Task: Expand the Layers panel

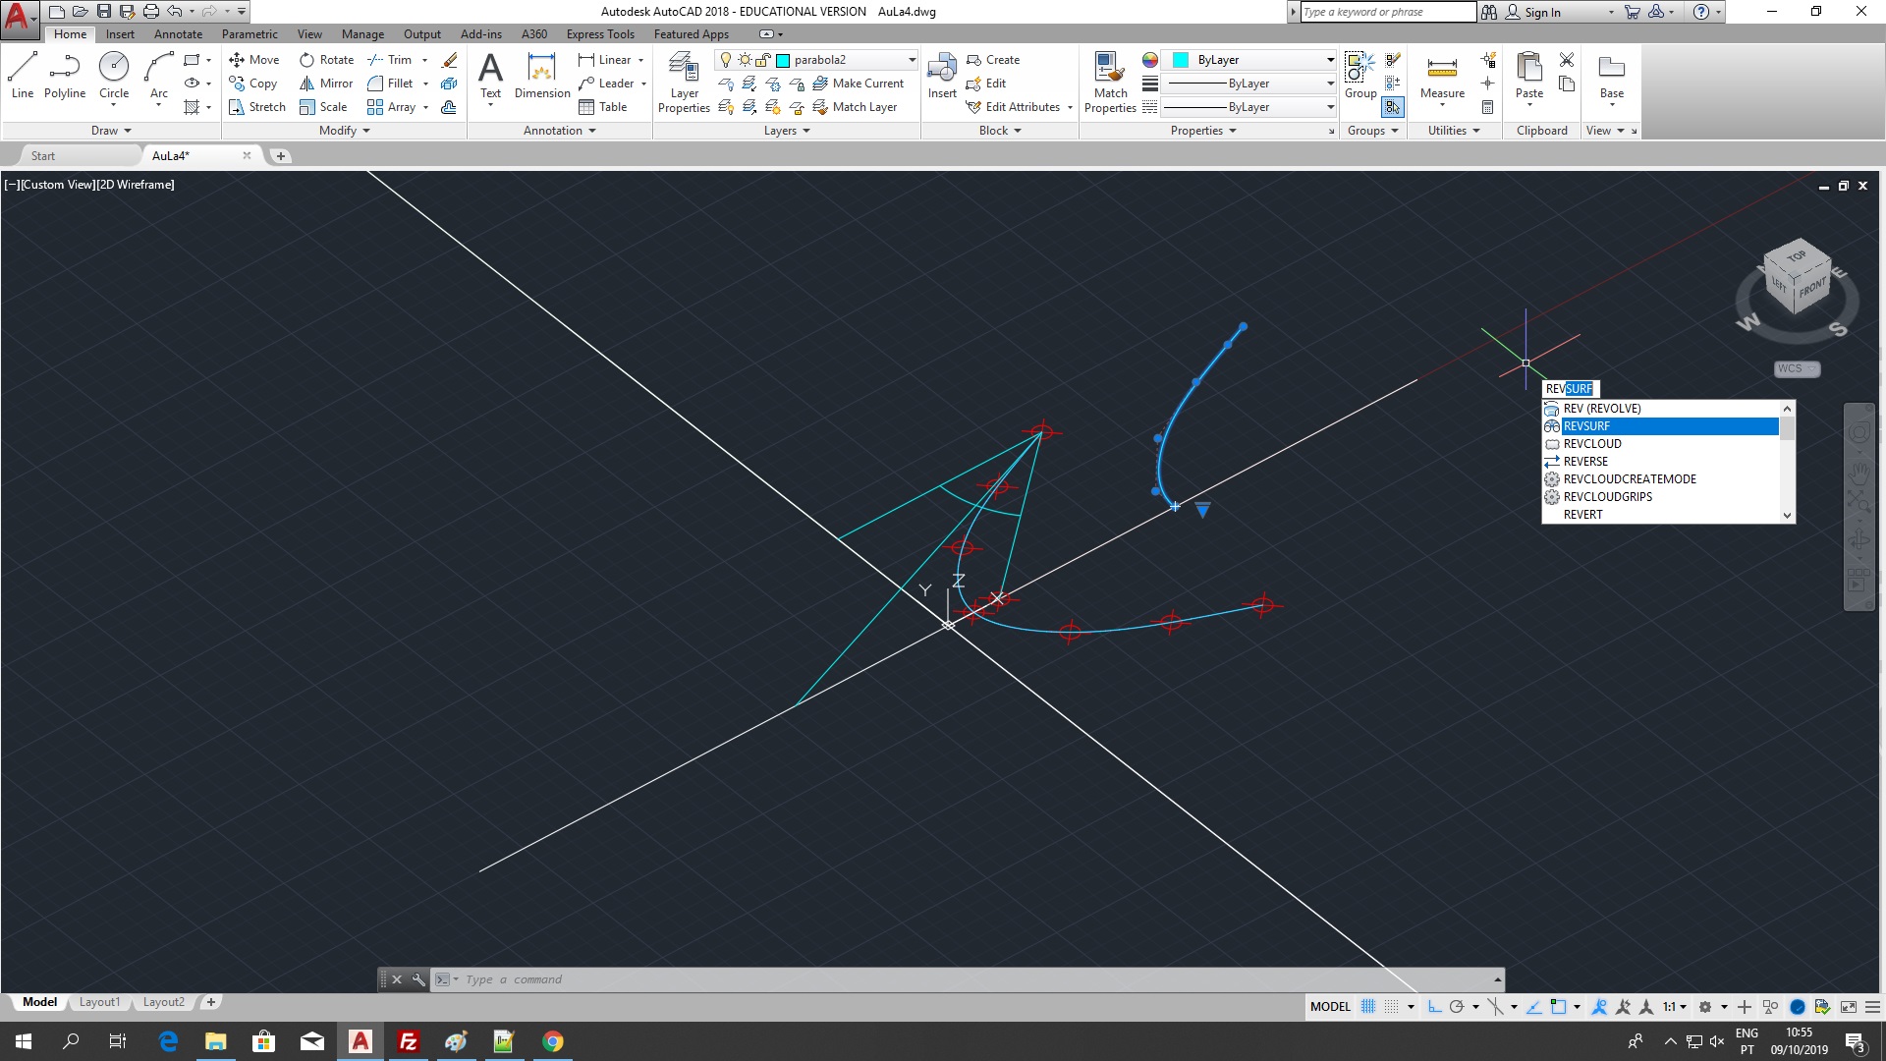Action: point(787,131)
